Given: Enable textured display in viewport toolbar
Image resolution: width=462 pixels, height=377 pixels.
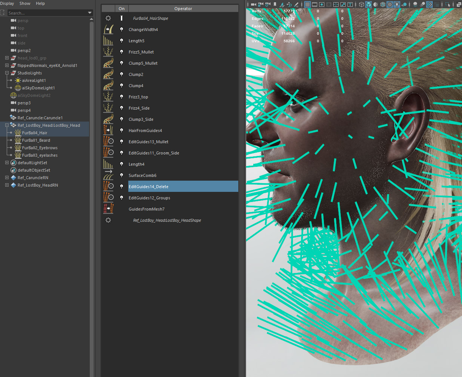Looking at the screenshot, I should tap(390, 4).
